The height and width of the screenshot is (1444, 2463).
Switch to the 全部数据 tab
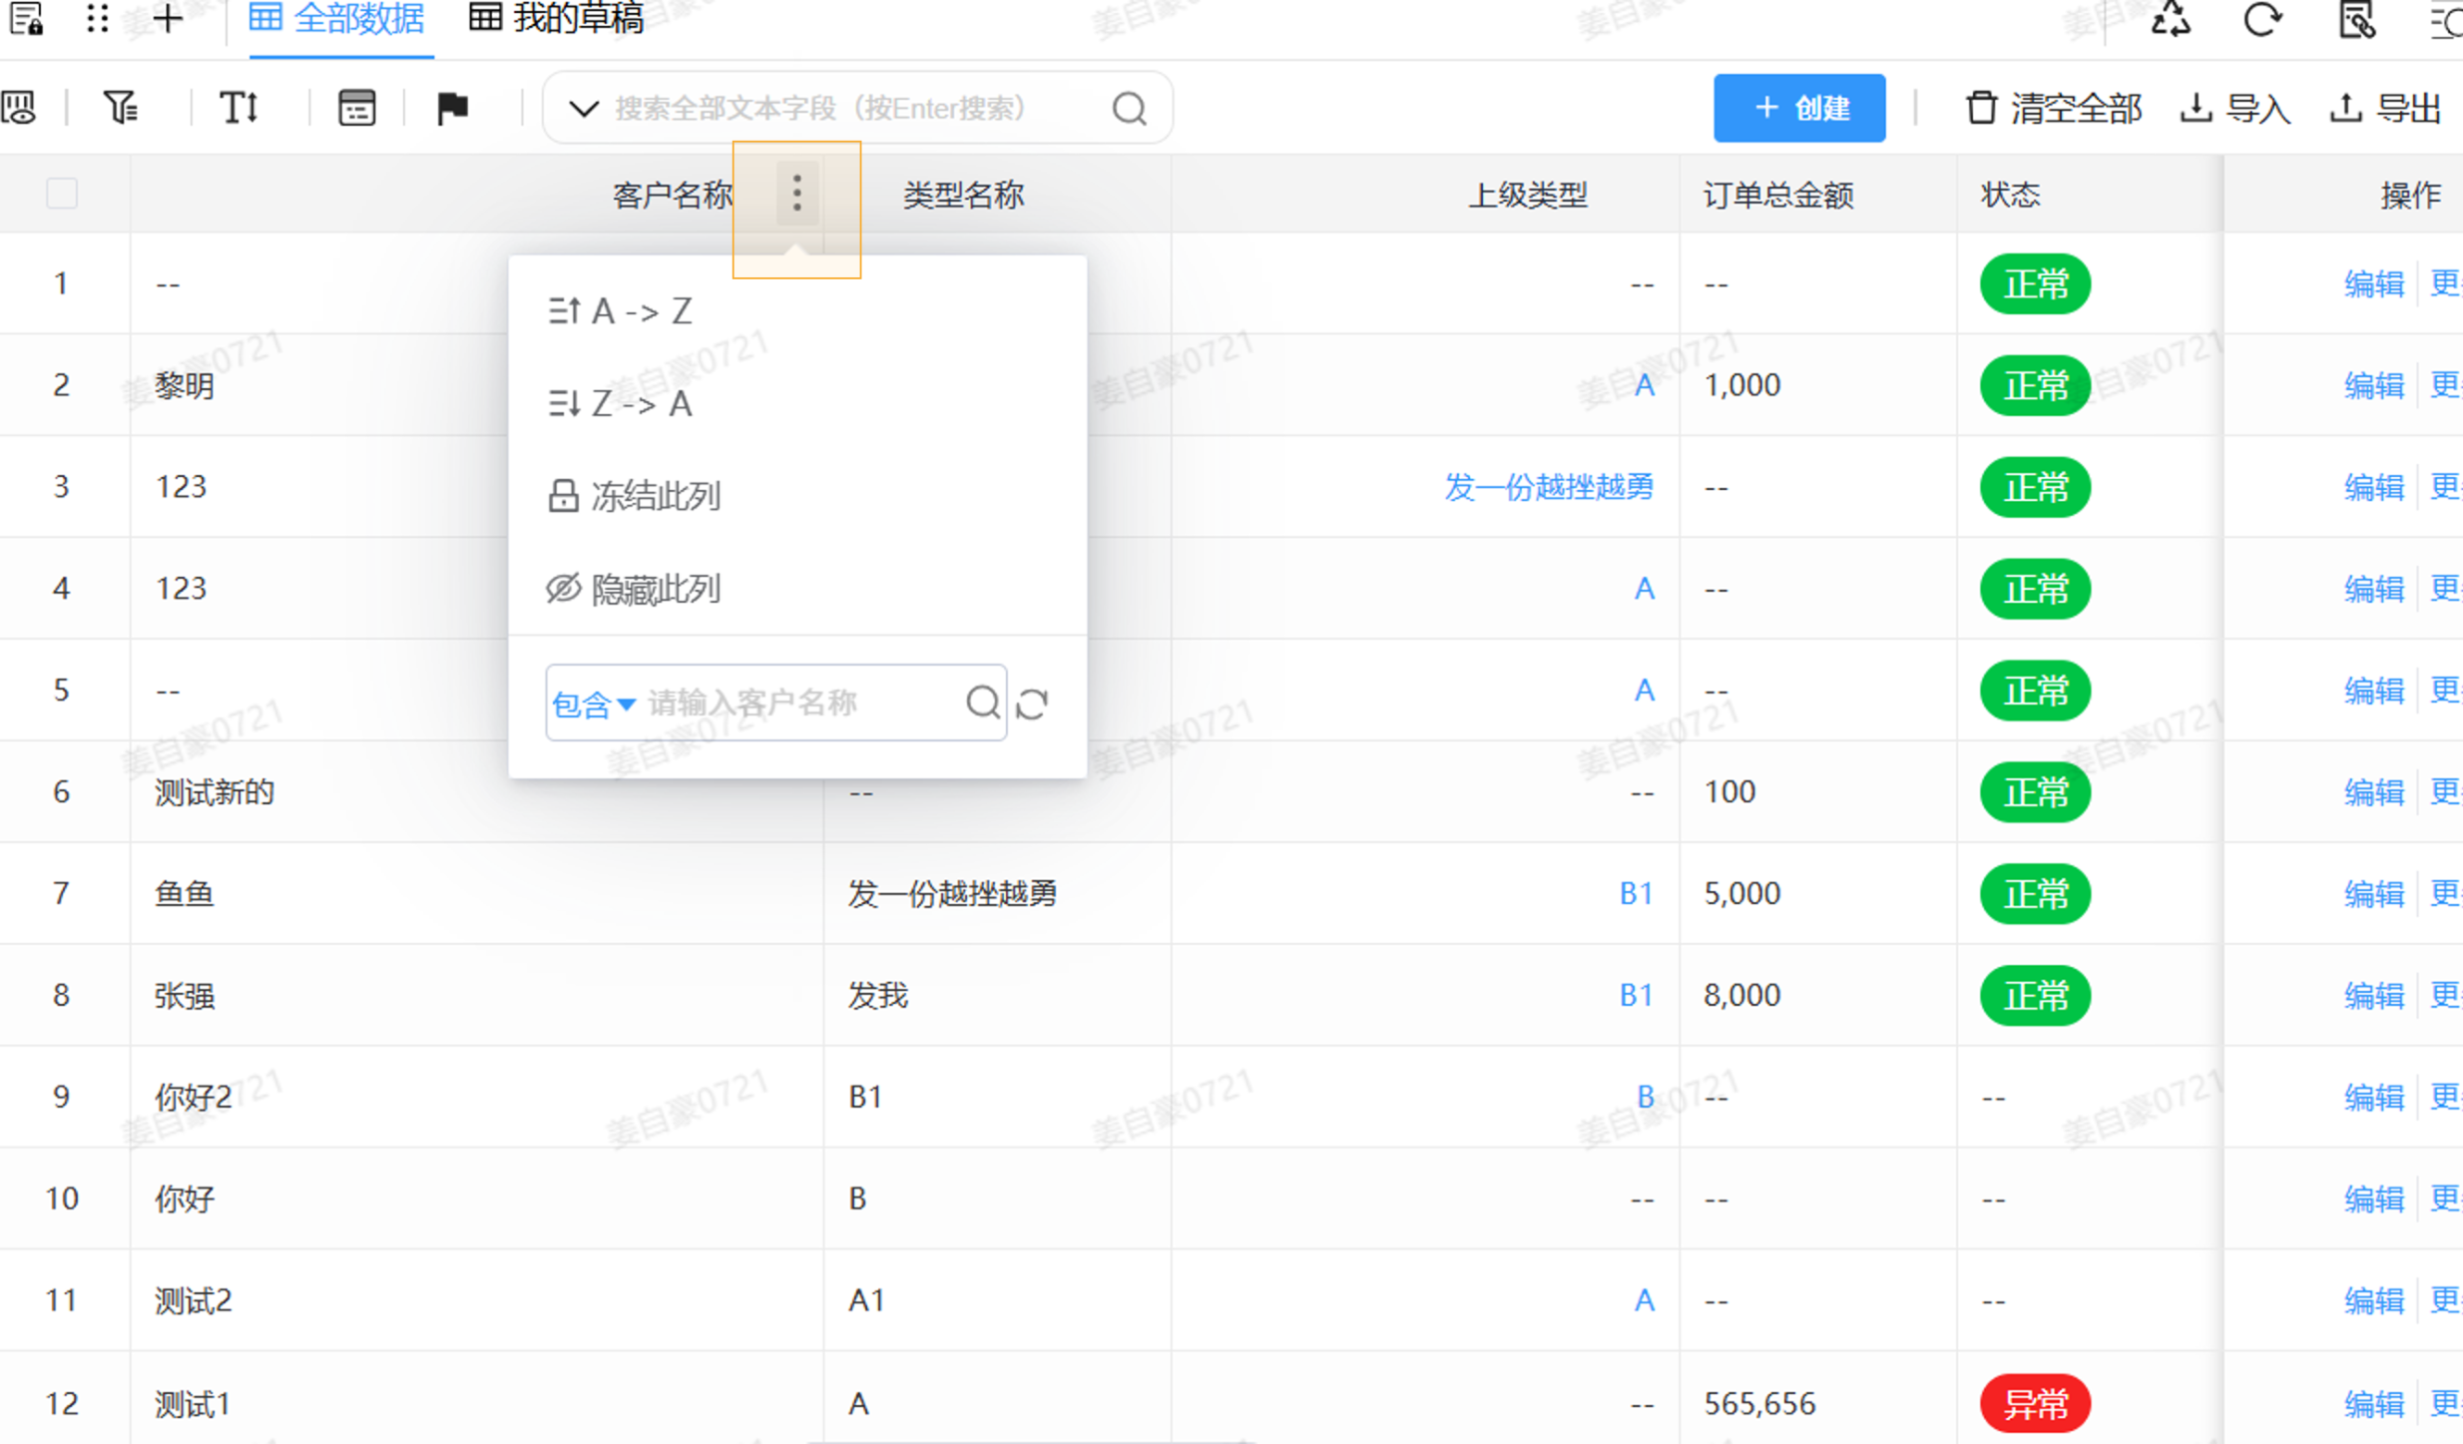point(336,18)
